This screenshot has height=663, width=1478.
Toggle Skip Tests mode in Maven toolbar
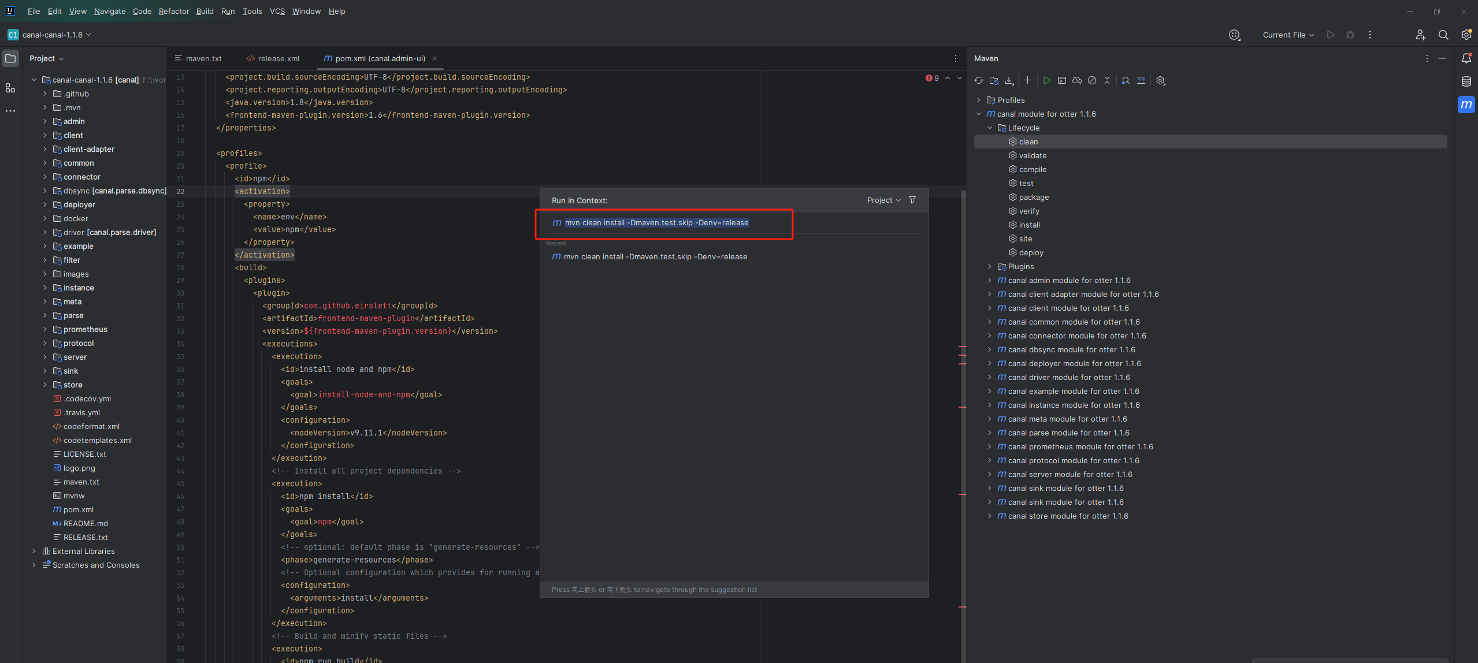(x=1092, y=81)
